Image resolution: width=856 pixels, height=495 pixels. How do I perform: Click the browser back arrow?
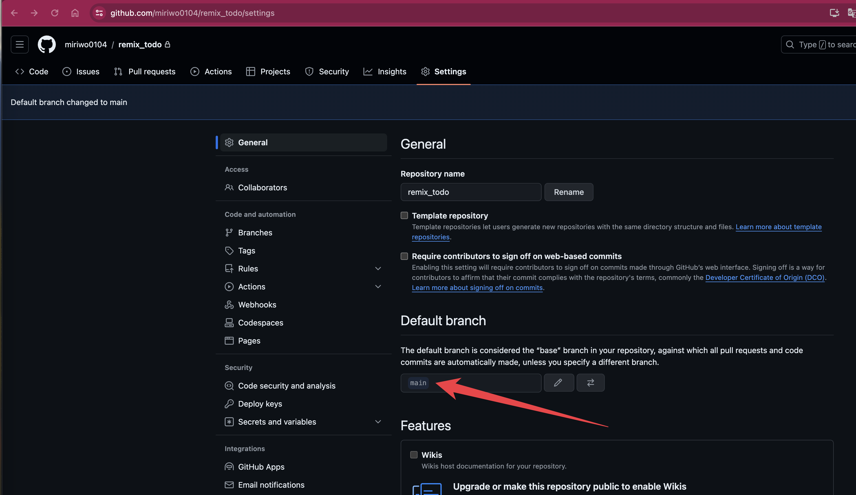pos(14,13)
